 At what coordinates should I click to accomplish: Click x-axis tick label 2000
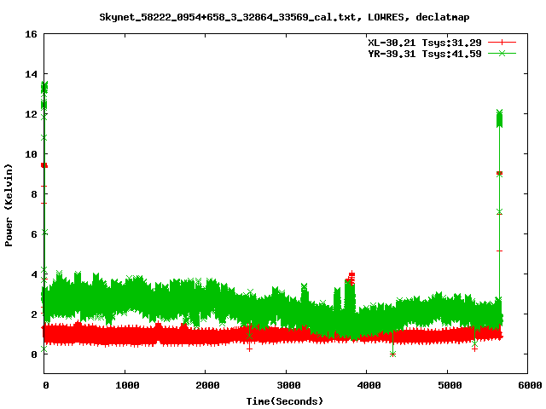click(207, 385)
